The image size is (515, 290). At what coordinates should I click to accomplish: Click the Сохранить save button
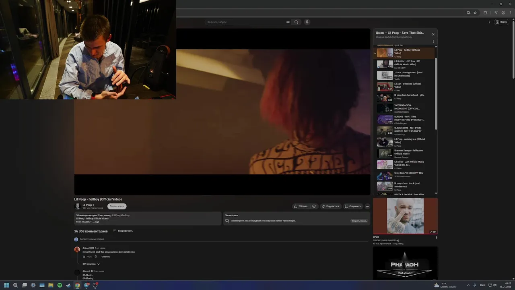click(x=352, y=206)
